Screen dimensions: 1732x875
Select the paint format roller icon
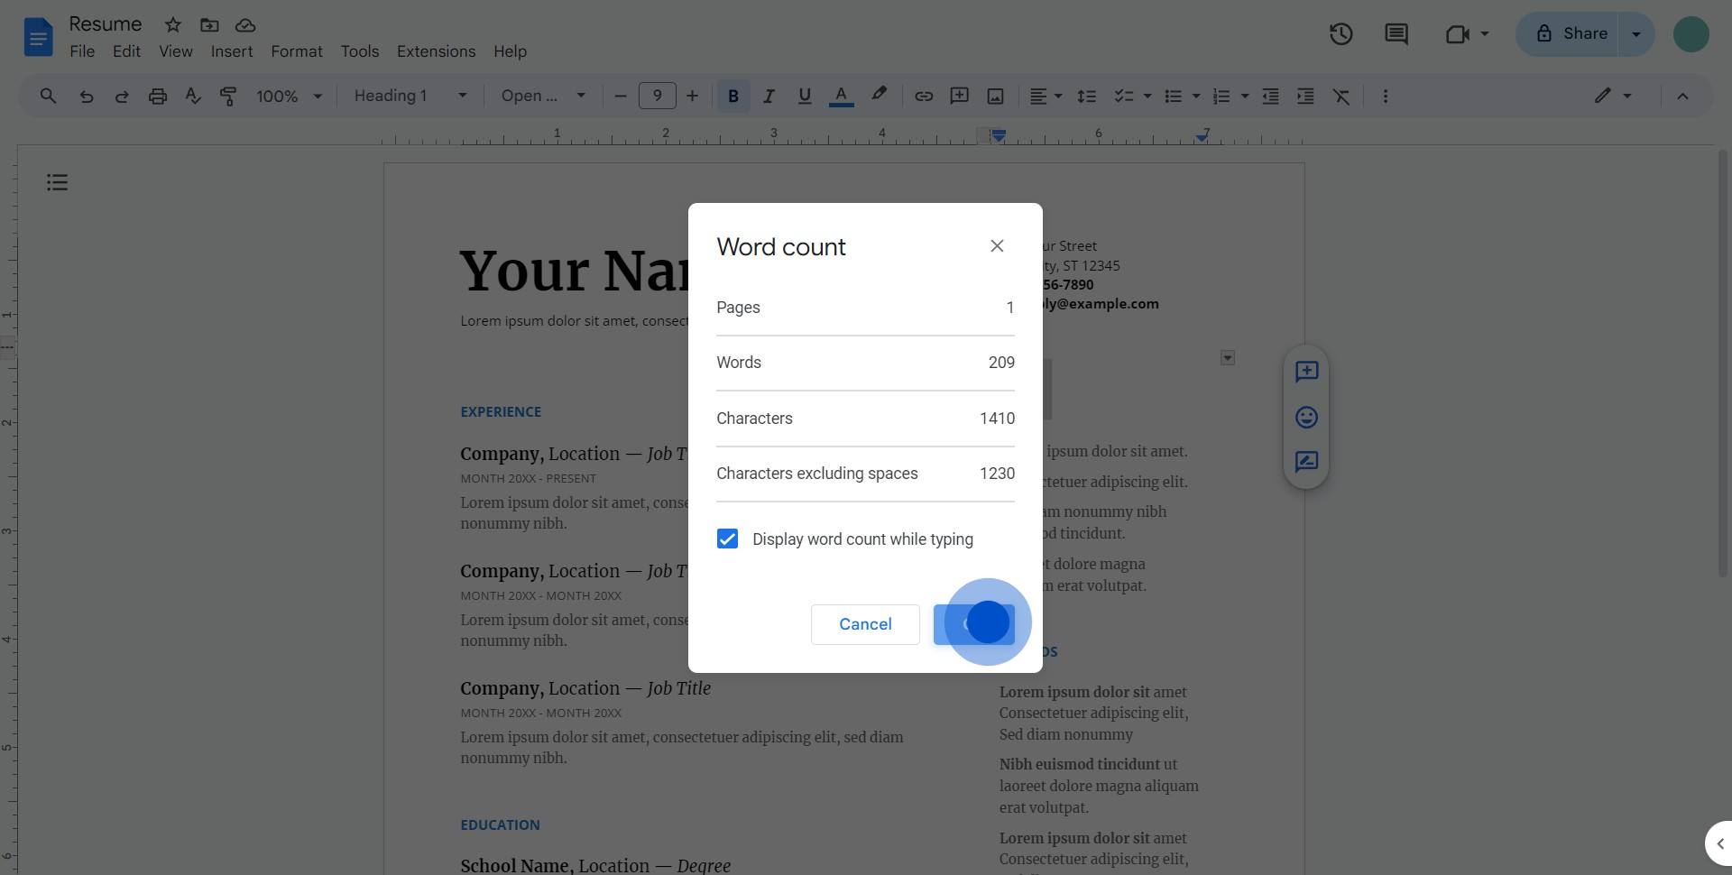[228, 96]
